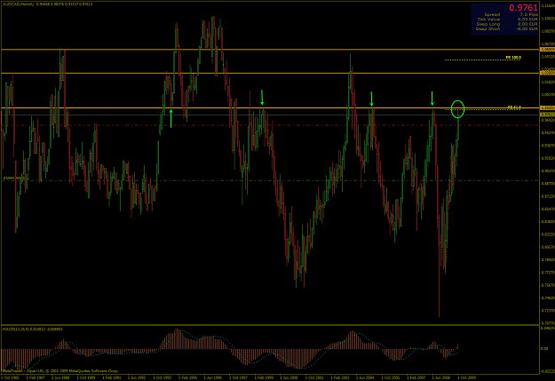
Task: Click the Fibonacci 61.8 level label
Action: [514, 107]
